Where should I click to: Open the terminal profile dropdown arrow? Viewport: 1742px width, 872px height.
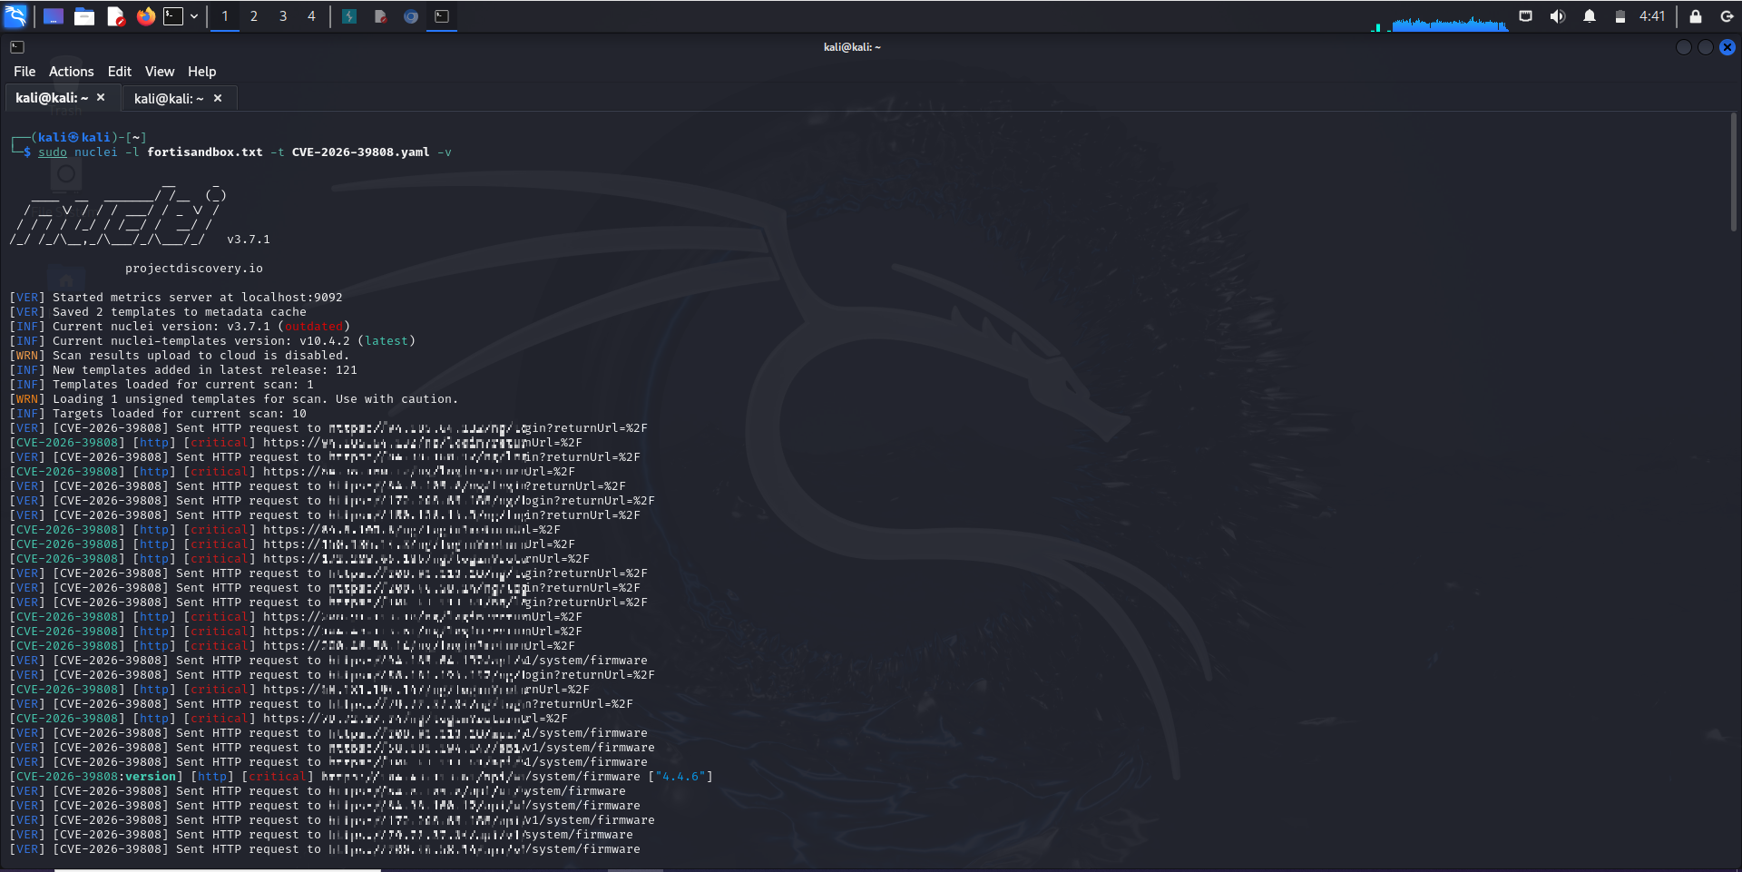194,15
